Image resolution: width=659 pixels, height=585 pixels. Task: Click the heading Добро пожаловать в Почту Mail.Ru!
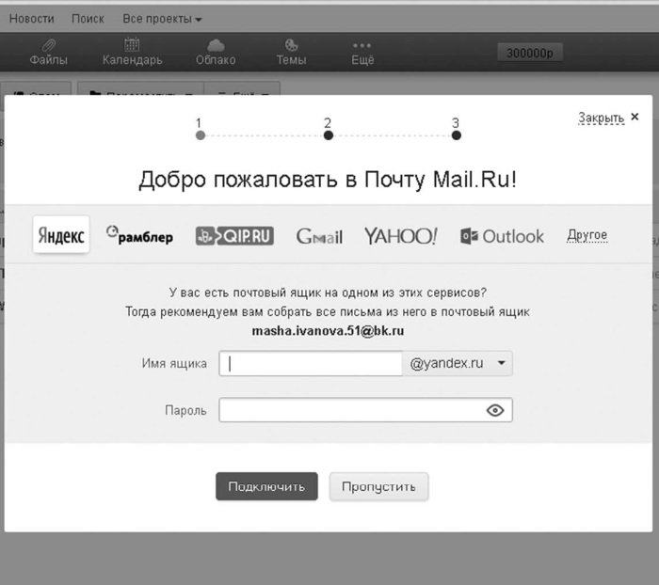328,180
